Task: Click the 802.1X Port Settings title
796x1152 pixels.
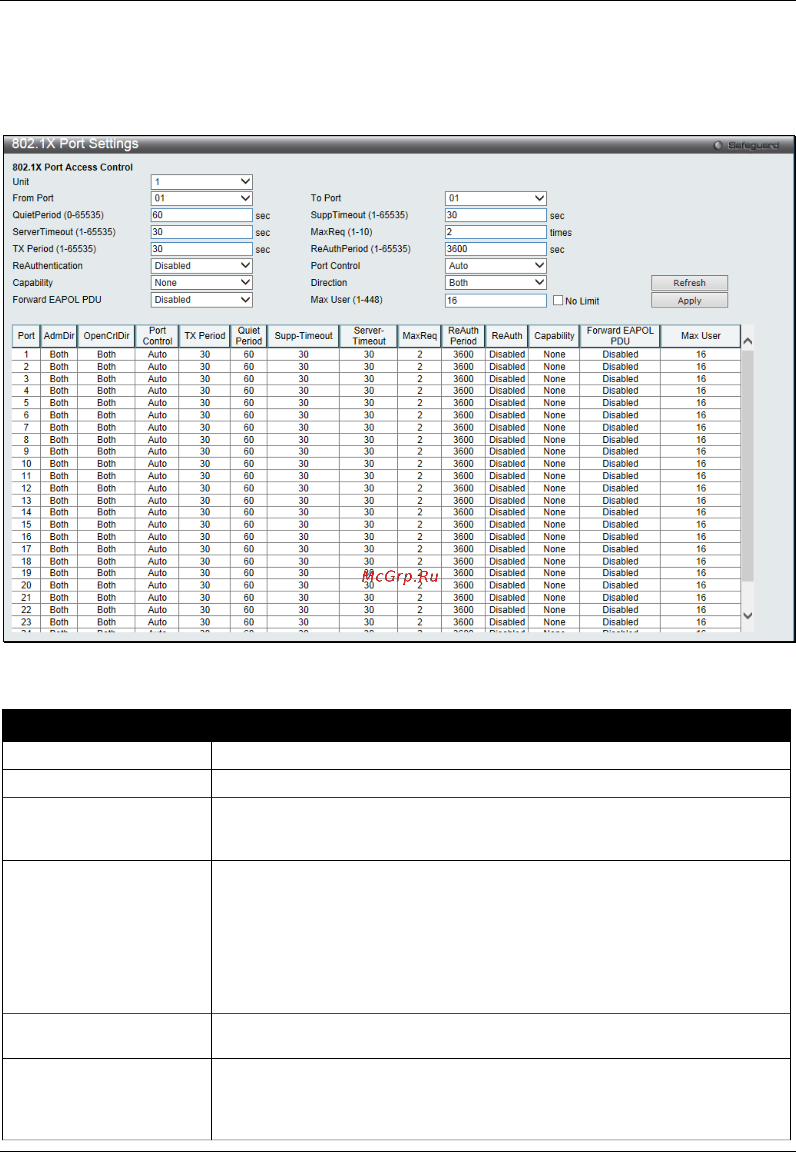Action: (x=75, y=144)
